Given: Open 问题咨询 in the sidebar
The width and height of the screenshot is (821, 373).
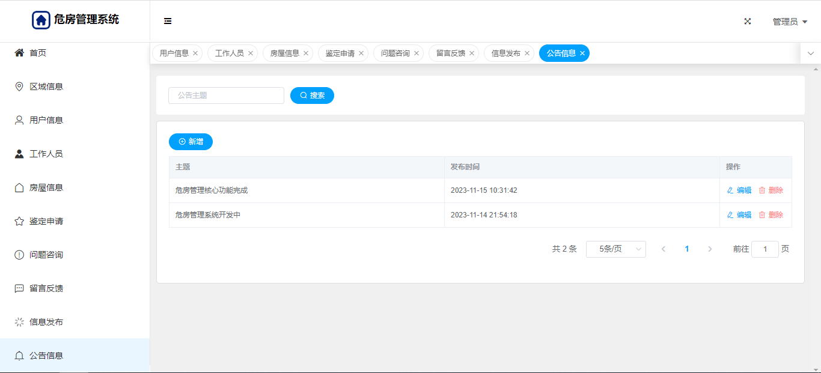Looking at the screenshot, I should [46, 255].
